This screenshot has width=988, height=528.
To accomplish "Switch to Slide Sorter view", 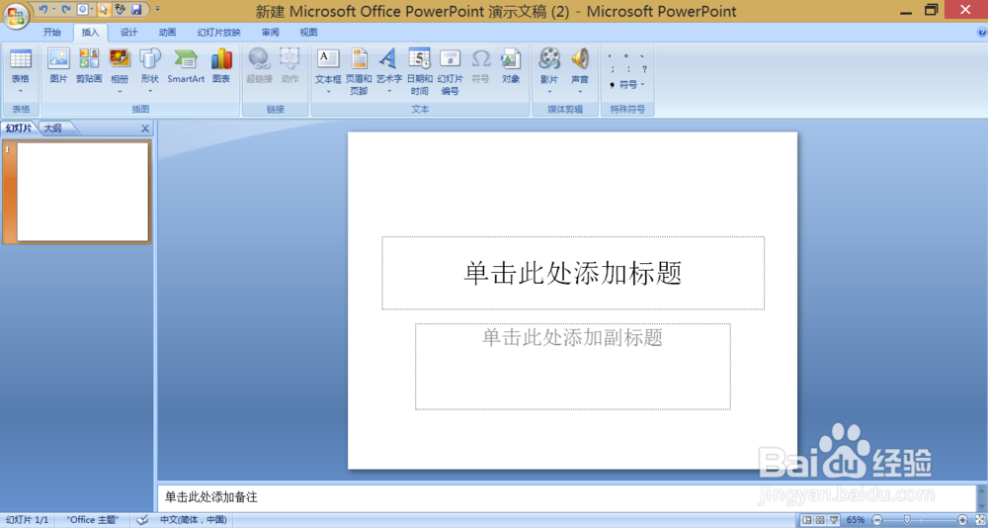I will [820, 520].
